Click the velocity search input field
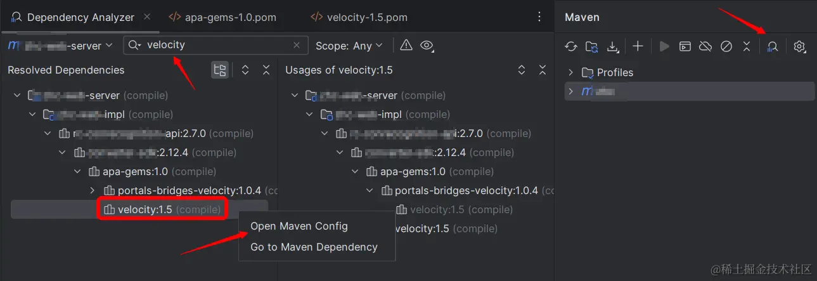This screenshot has width=817, height=281. (x=216, y=45)
